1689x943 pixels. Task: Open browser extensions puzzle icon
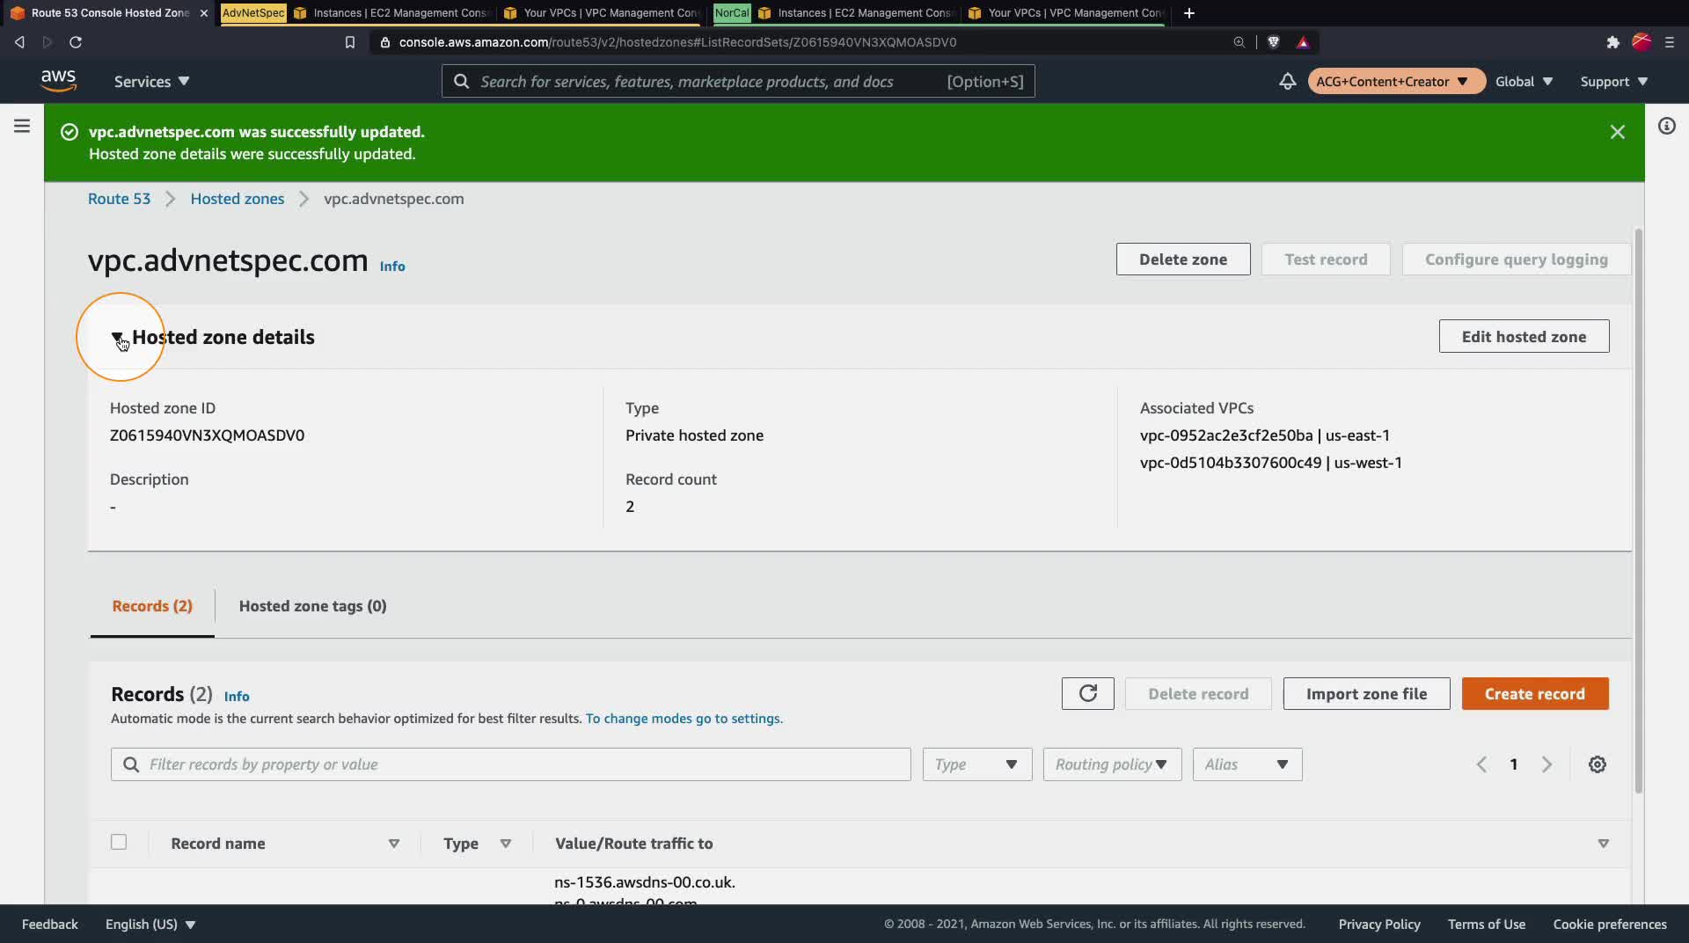pyautogui.click(x=1612, y=42)
